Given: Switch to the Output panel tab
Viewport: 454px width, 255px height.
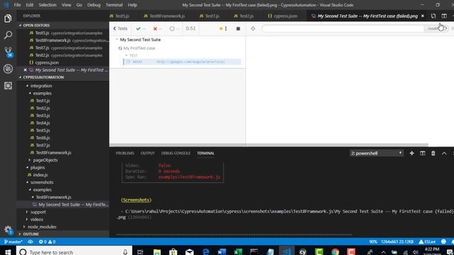Looking at the screenshot, I should [x=148, y=153].
